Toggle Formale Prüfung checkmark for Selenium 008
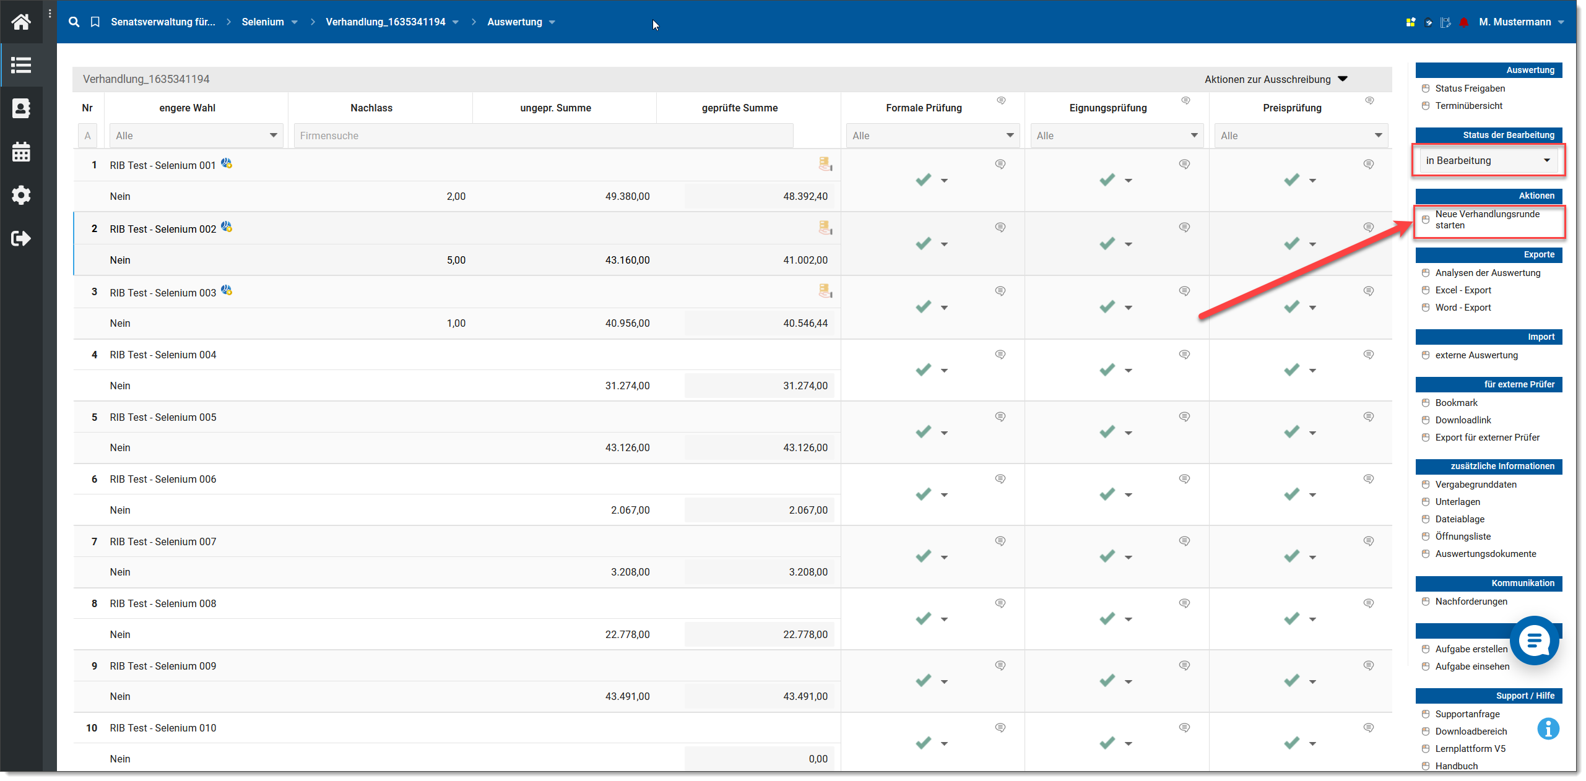Viewport: 1586px width, 781px height. click(x=923, y=619)
